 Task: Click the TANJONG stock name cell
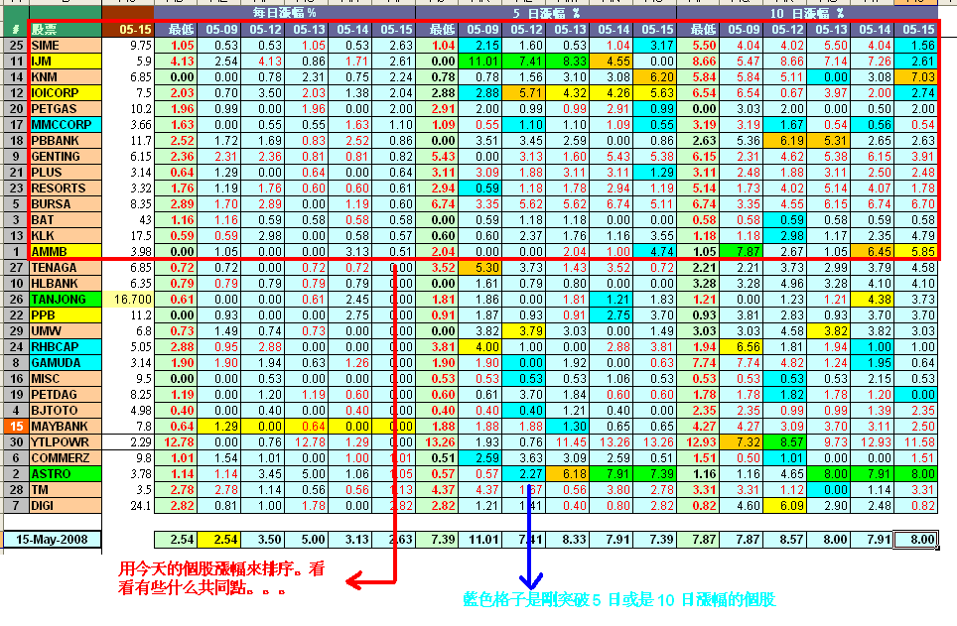click(x=65, y=300)
